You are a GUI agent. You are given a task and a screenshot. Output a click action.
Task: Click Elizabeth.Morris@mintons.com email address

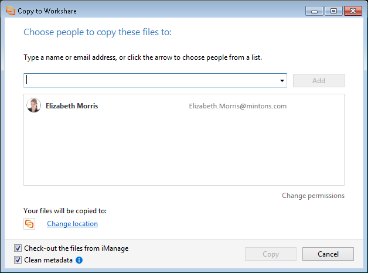[x=238, y=106]
